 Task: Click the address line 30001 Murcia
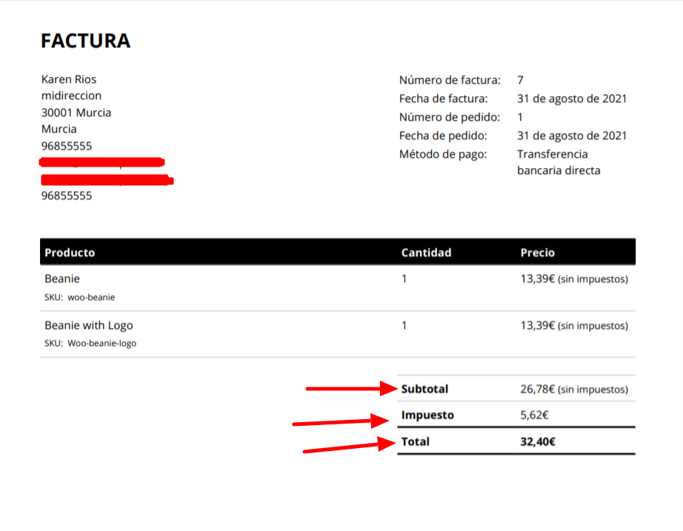(76, 113)
